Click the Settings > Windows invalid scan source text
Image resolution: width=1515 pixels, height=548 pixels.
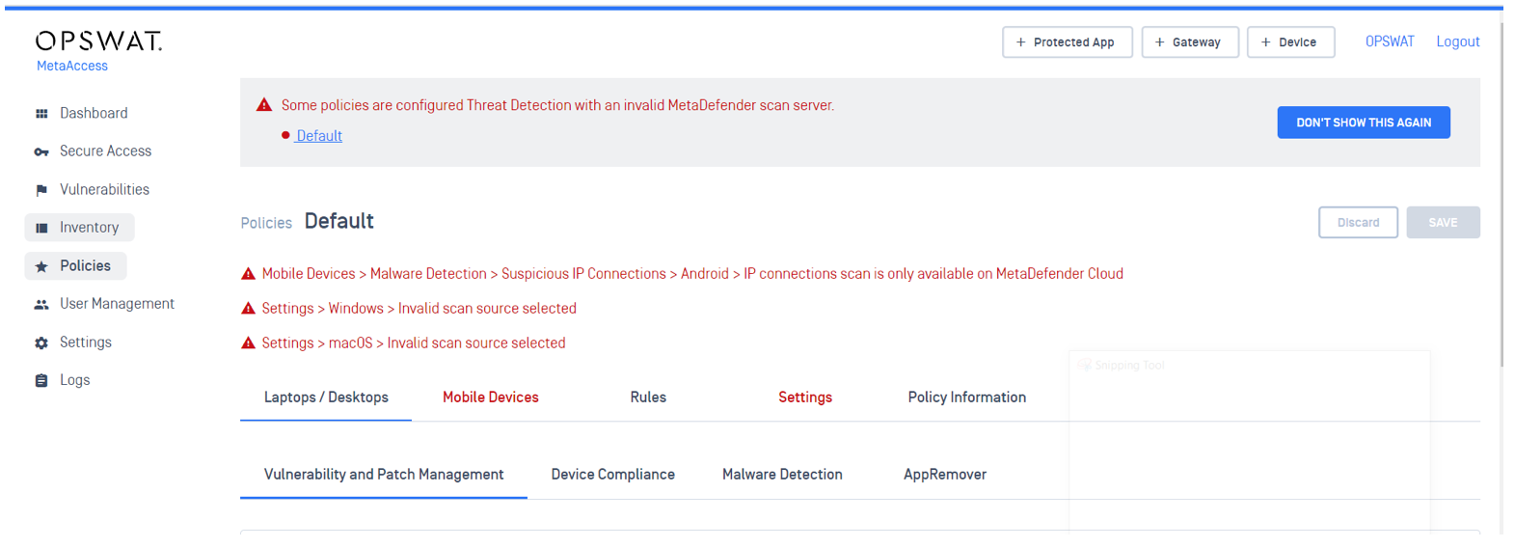419,309
